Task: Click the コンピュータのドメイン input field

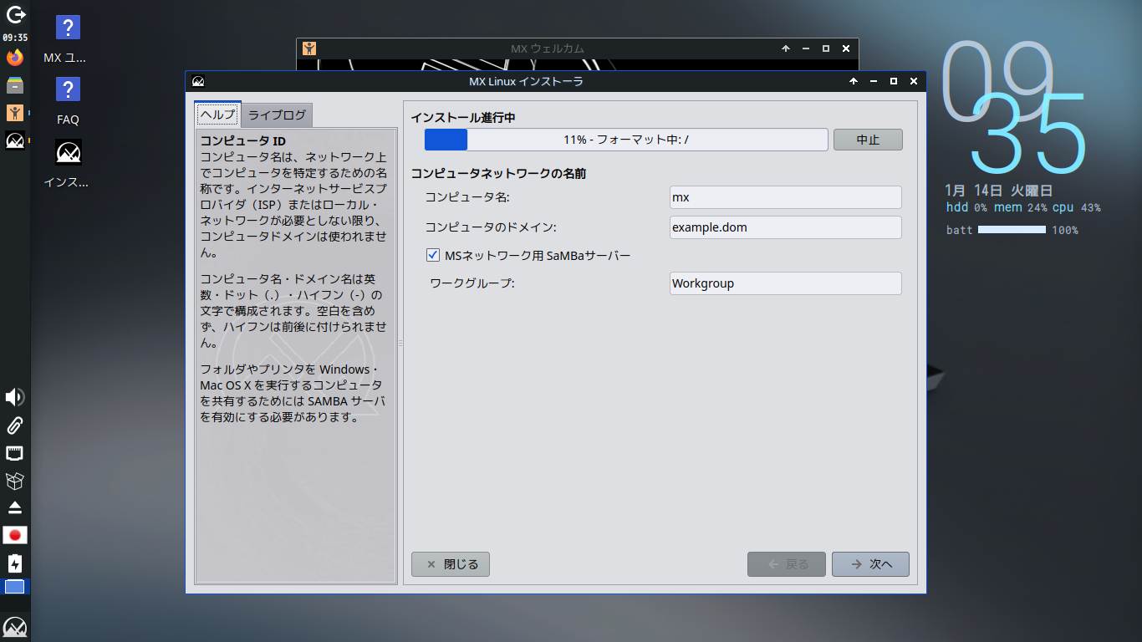Action: pos(786,227)
